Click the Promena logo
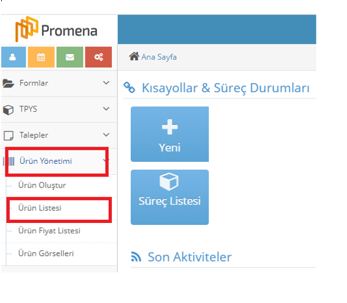The image size is (347, 303). pyautogui.click(x=56, y=29)
